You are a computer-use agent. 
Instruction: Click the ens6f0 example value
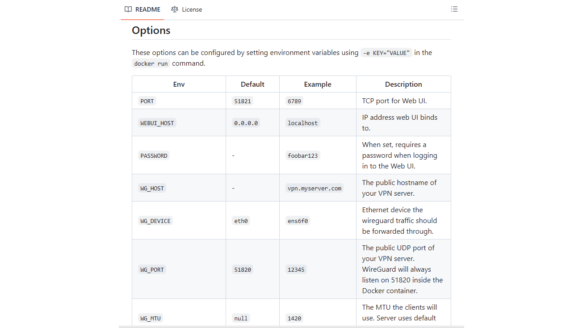(x=298, y=221)
